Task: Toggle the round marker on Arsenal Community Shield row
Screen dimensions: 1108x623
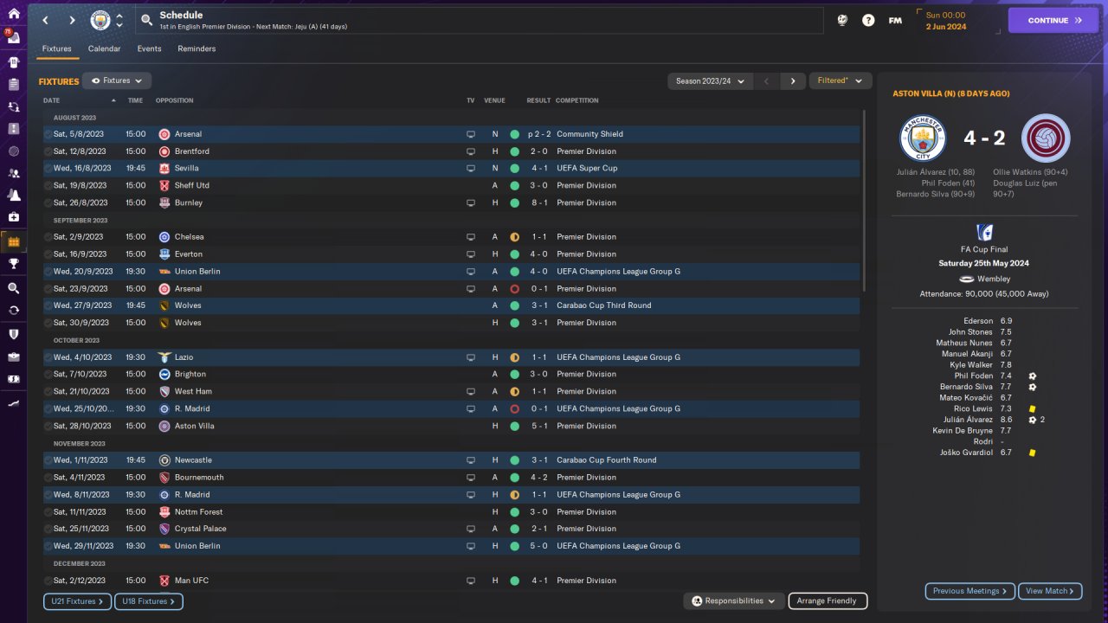Action: click(x=48, y=134)
